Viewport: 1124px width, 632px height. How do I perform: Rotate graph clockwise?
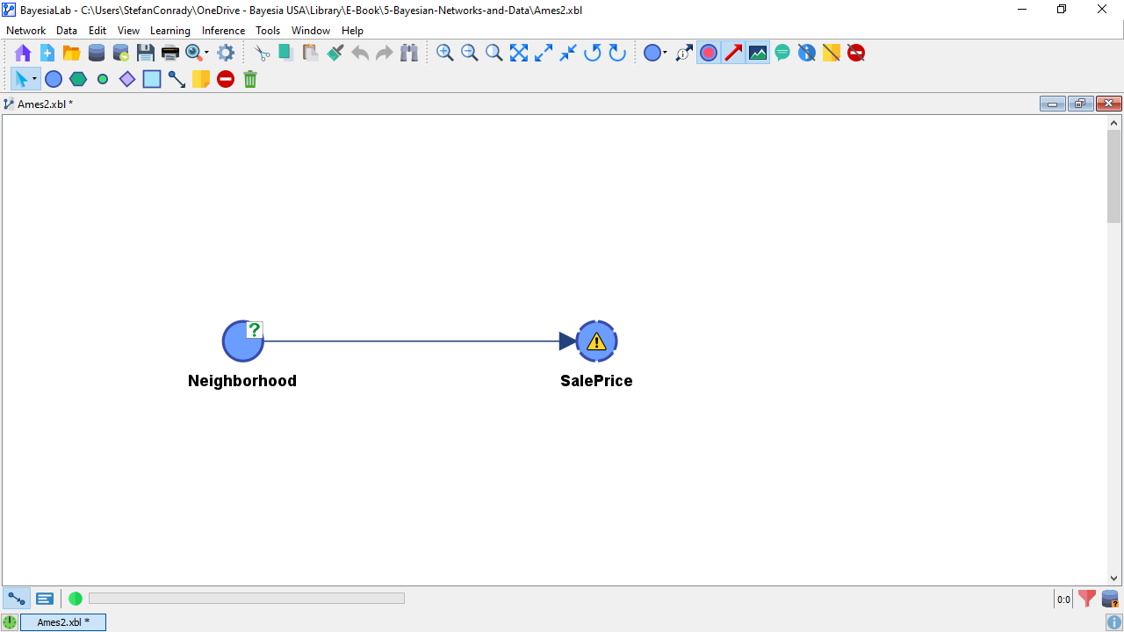(x=617, y=53)
